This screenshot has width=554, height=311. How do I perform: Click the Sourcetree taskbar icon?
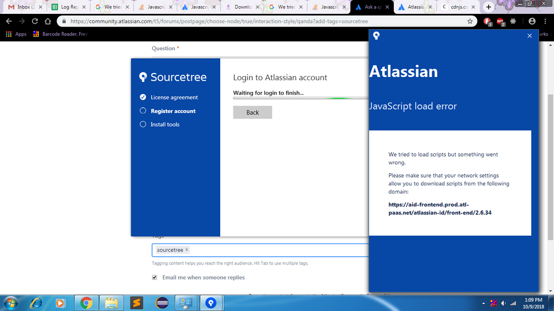point(211,303)
